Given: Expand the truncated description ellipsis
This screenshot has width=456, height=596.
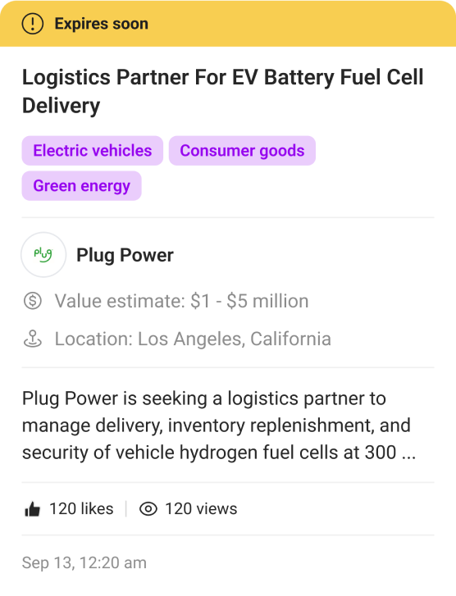Looking at the screenshot, I should (408, 453).
